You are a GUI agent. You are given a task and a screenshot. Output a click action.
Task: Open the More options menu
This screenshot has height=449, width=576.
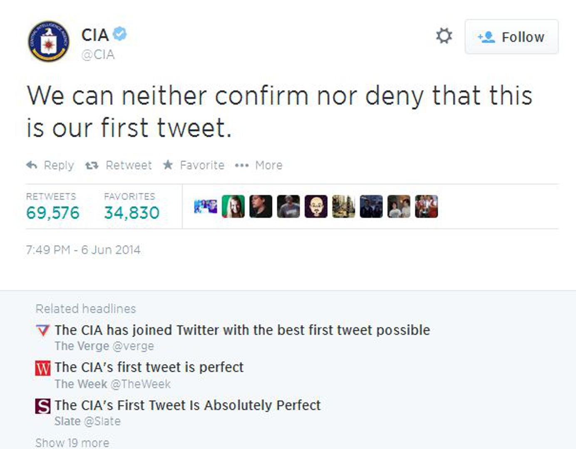coord(259,165)
